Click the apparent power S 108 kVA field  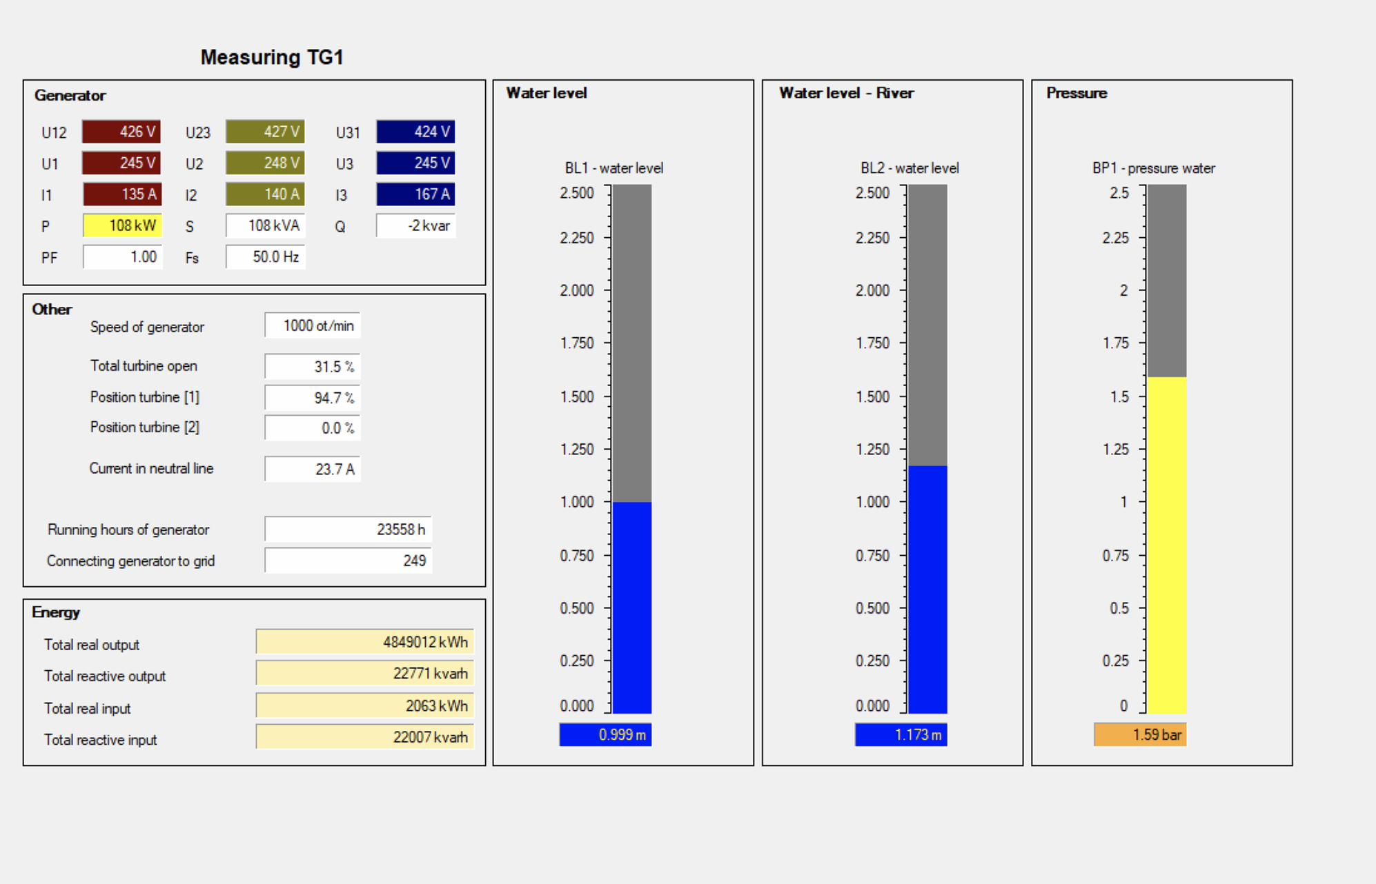pos(265,225)
